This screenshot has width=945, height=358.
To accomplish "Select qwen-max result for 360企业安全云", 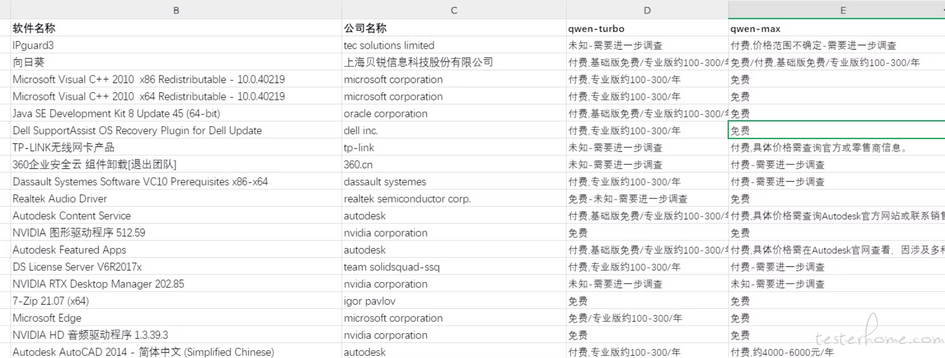I will coord(837,164).
